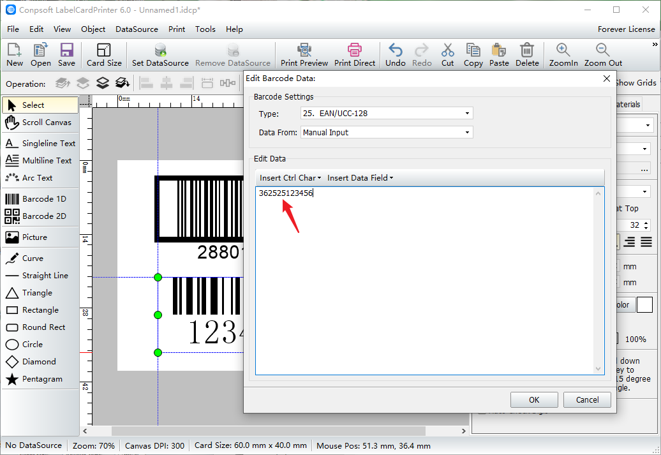This screenshot has width=661, height=455.
Task: Click the font size stepper showing 32
Action: (x=646, y=225)
